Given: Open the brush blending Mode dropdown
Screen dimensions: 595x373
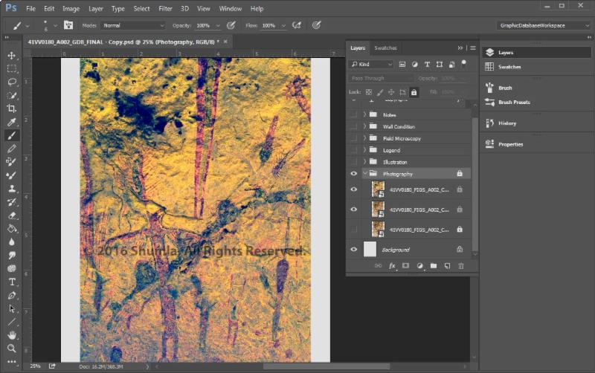Looking at the screenshot, I should [x=122, y=25].
